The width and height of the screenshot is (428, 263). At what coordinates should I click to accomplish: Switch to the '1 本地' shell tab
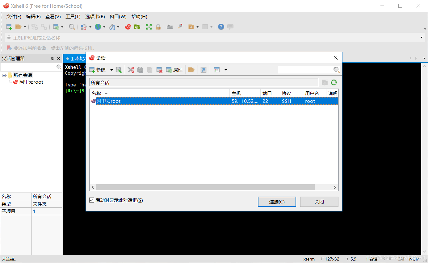pos(75,58)
